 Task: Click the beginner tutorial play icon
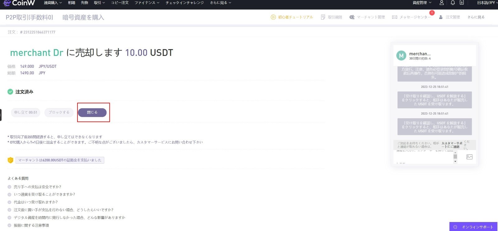pyautogui.click(x=273, y=17)
